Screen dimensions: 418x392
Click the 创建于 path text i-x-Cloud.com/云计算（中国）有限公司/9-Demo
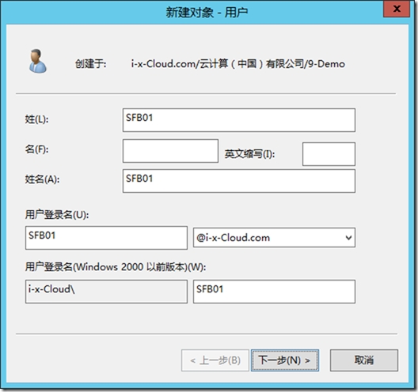(x=237, y=64)
